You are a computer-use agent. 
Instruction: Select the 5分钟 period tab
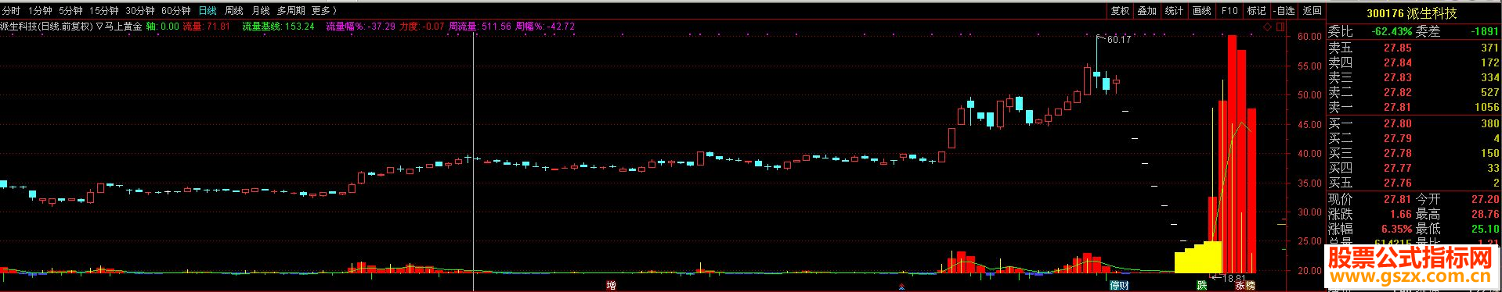[x=70, y=11]
